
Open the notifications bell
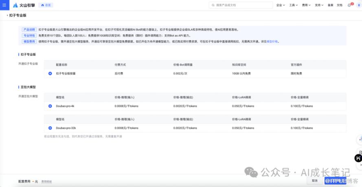349,5
